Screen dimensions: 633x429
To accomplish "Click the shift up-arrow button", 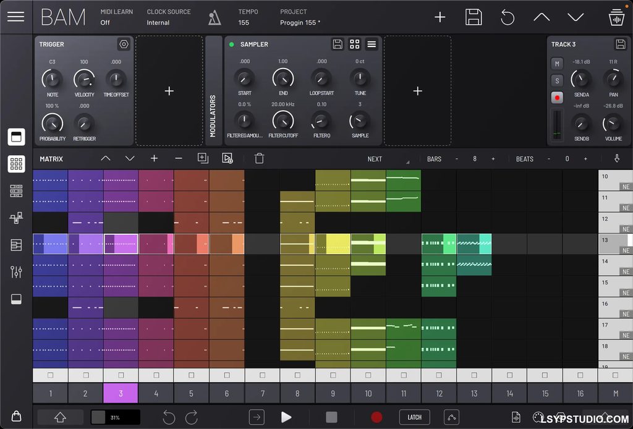I will [x=60, y=417].
